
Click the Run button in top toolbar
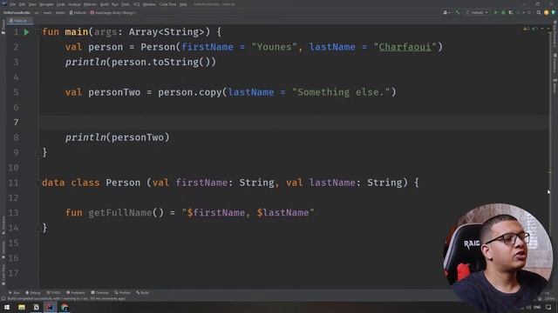pos(495,12)
